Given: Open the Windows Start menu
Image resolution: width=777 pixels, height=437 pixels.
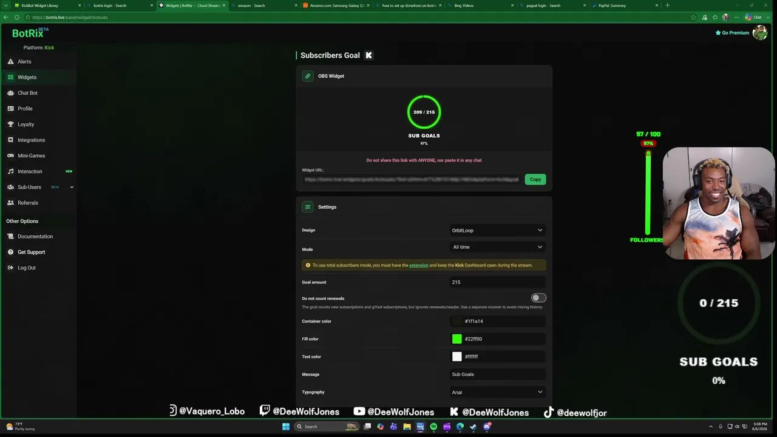Looking at the screenshot, I should tap(286, 427).
